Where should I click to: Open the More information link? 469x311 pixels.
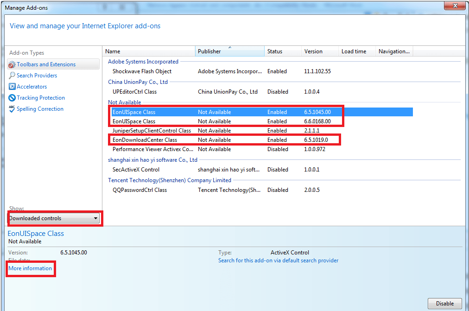pyautogui.click(x=30, y=268)
